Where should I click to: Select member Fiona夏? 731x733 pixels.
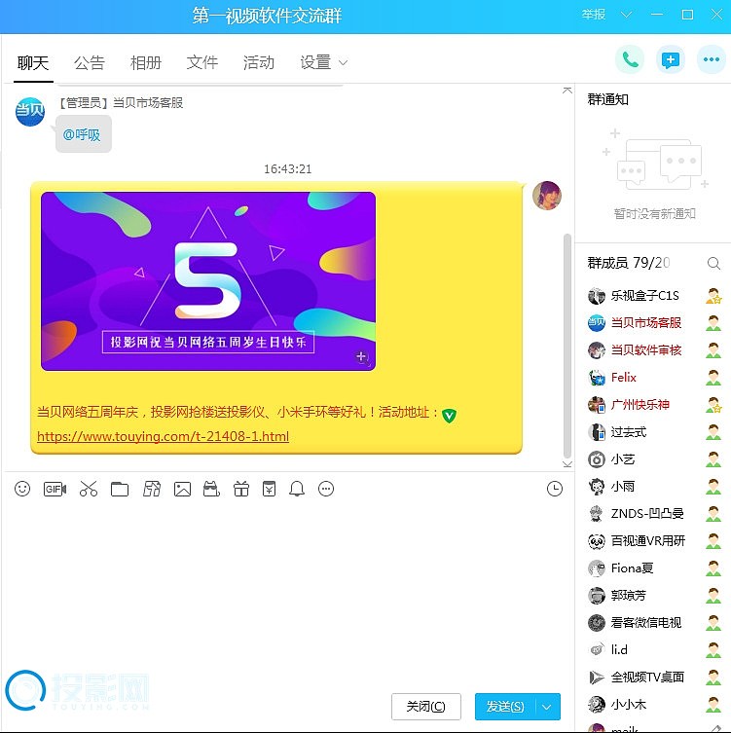pyautogui.click(x=654, y=568)
